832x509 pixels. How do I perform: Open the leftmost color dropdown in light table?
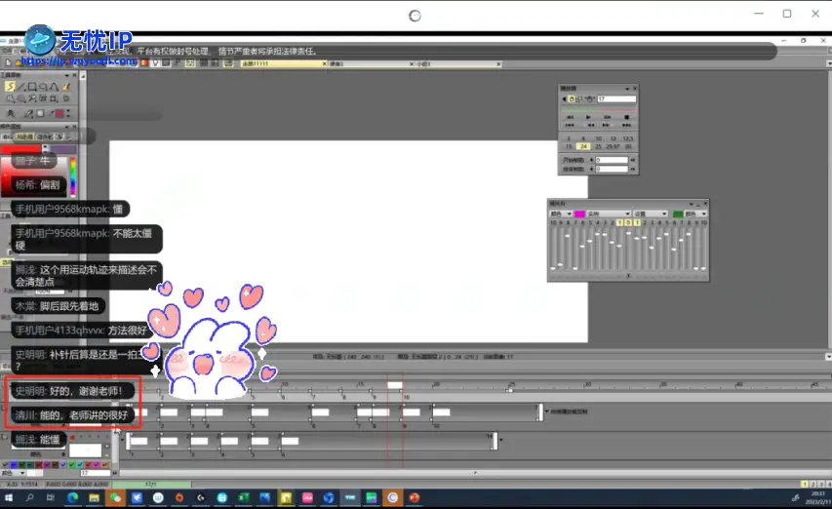pyautogui.click(x=559, y=214)
